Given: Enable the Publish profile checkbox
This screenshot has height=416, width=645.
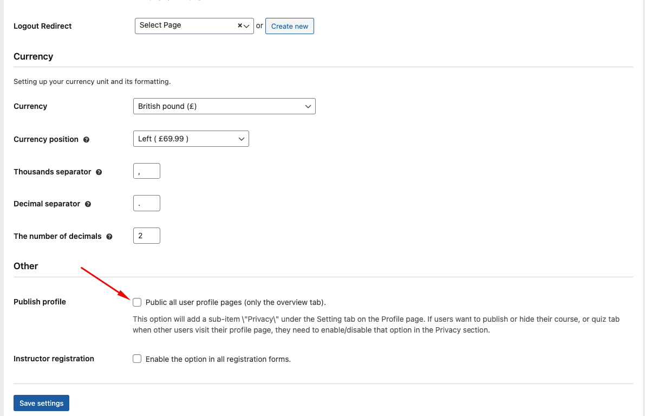Looking at the screenshot, I should click(x=137, y=302).
